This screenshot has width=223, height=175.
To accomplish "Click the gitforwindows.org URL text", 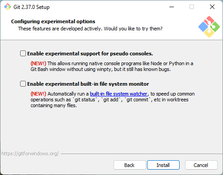I will coord(30,154).
